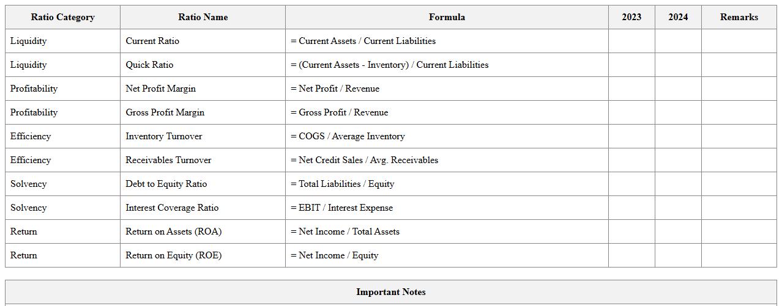Select the 2023 column header
Viewport: 782px width, 306px height.
tap(631, 17)
